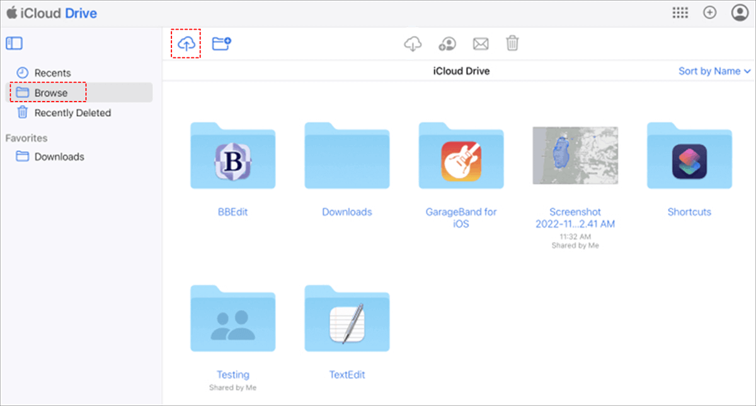
Task: Select the Testing shared folder icon
Action: click(233, 318)
